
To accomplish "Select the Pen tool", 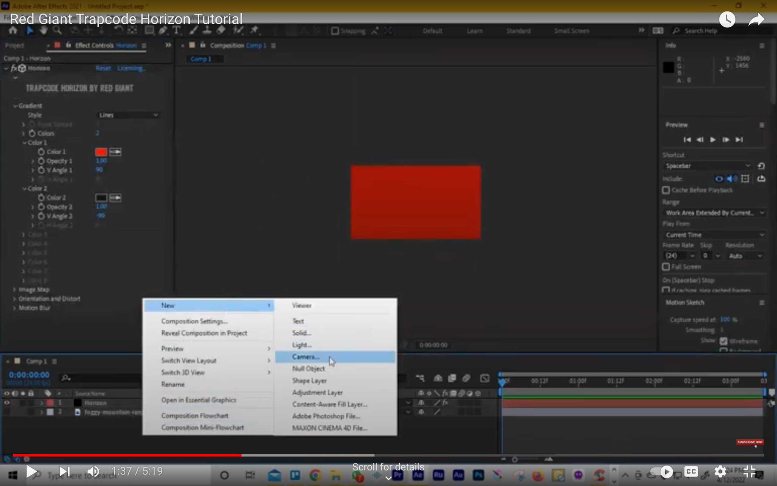I will pos(163,30).
